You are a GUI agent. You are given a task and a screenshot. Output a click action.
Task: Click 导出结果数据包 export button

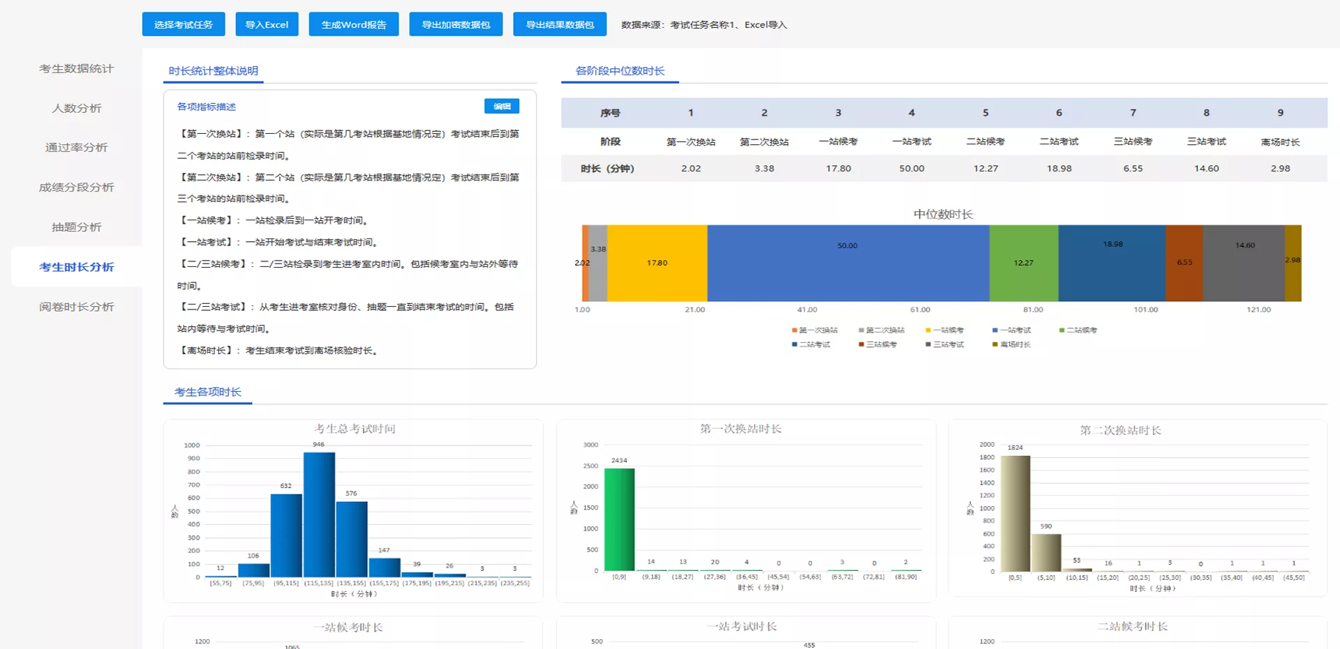(x=560, y=24)
